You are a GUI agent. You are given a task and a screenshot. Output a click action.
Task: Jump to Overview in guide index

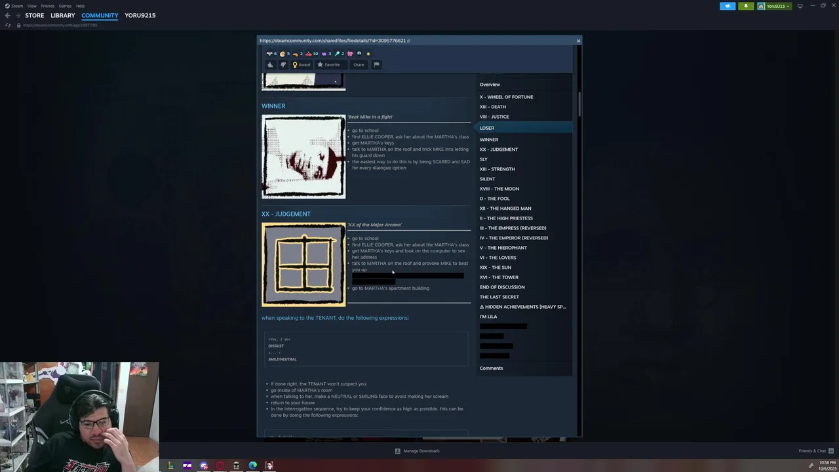coord(490,85)
